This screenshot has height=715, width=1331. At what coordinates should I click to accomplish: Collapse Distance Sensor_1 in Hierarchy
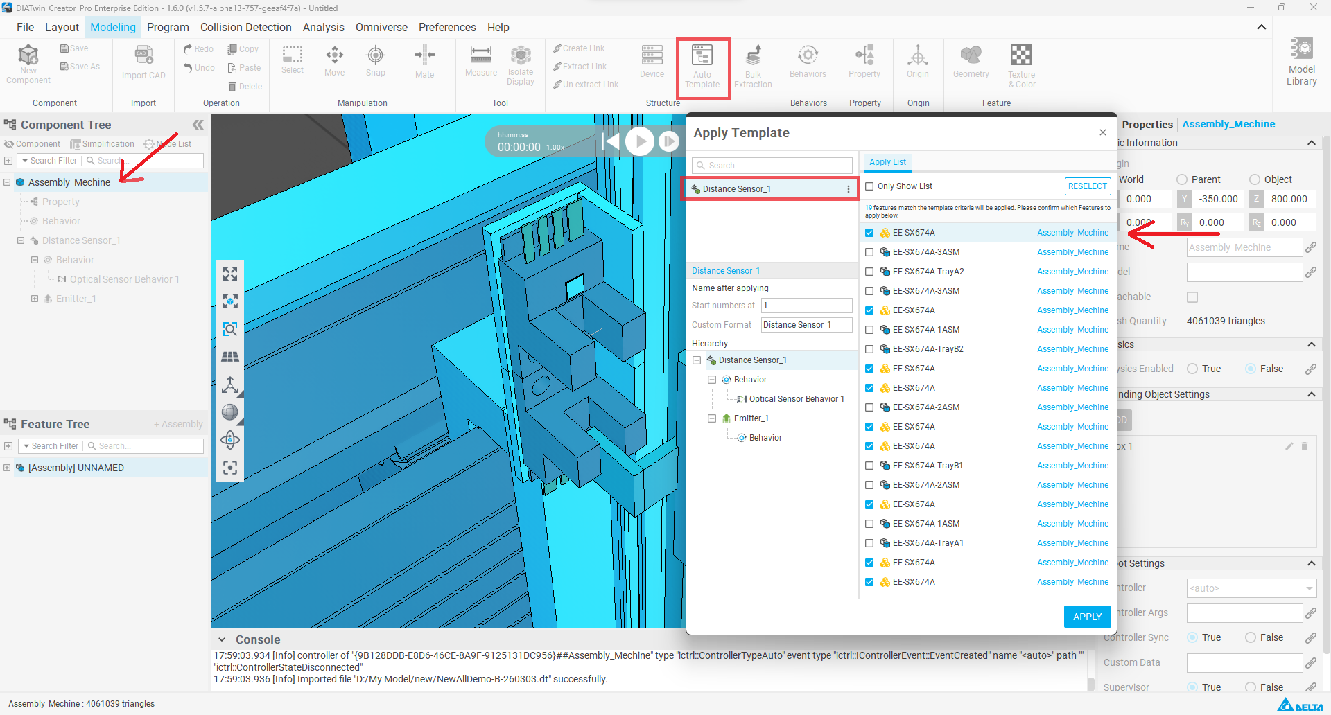(x=697, y=360)
